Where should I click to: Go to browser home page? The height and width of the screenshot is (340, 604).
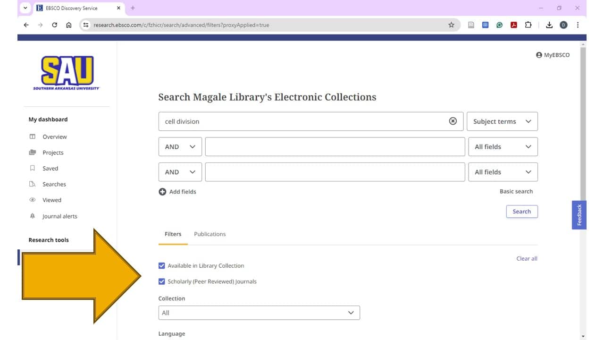point(69,25)
